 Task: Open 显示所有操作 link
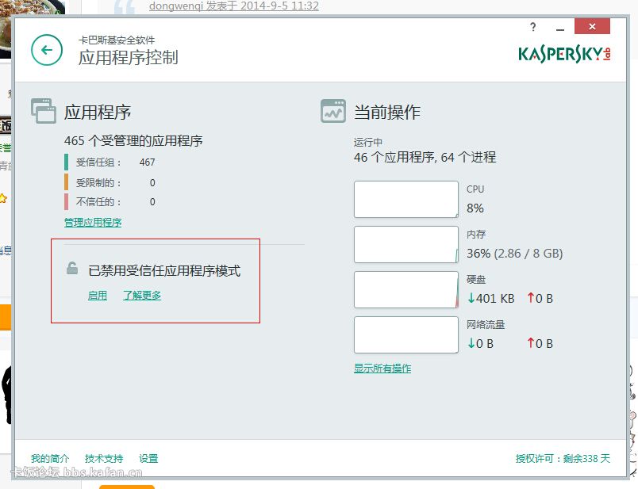click(x=382, y=369)
